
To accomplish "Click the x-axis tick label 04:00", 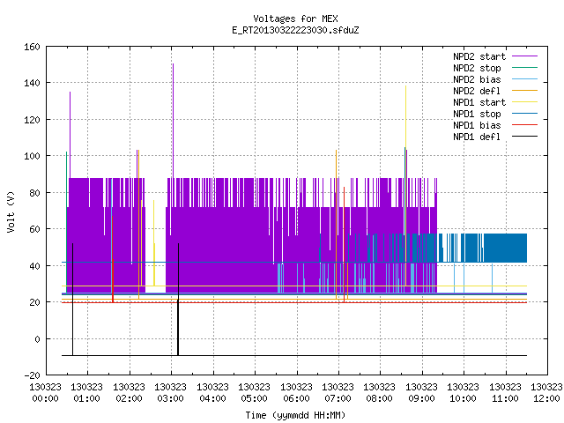I will point(212,398).
